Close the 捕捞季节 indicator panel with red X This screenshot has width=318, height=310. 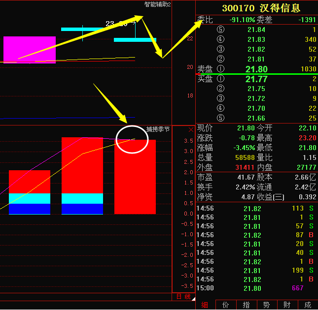(x=191, y=130)
